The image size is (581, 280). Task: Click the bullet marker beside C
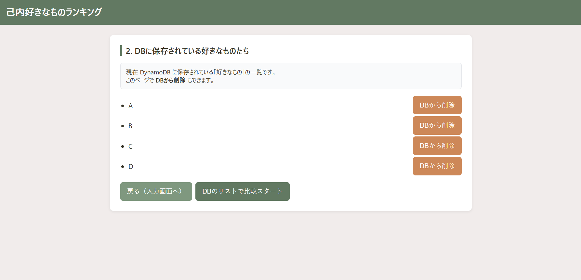coord(123,146)
